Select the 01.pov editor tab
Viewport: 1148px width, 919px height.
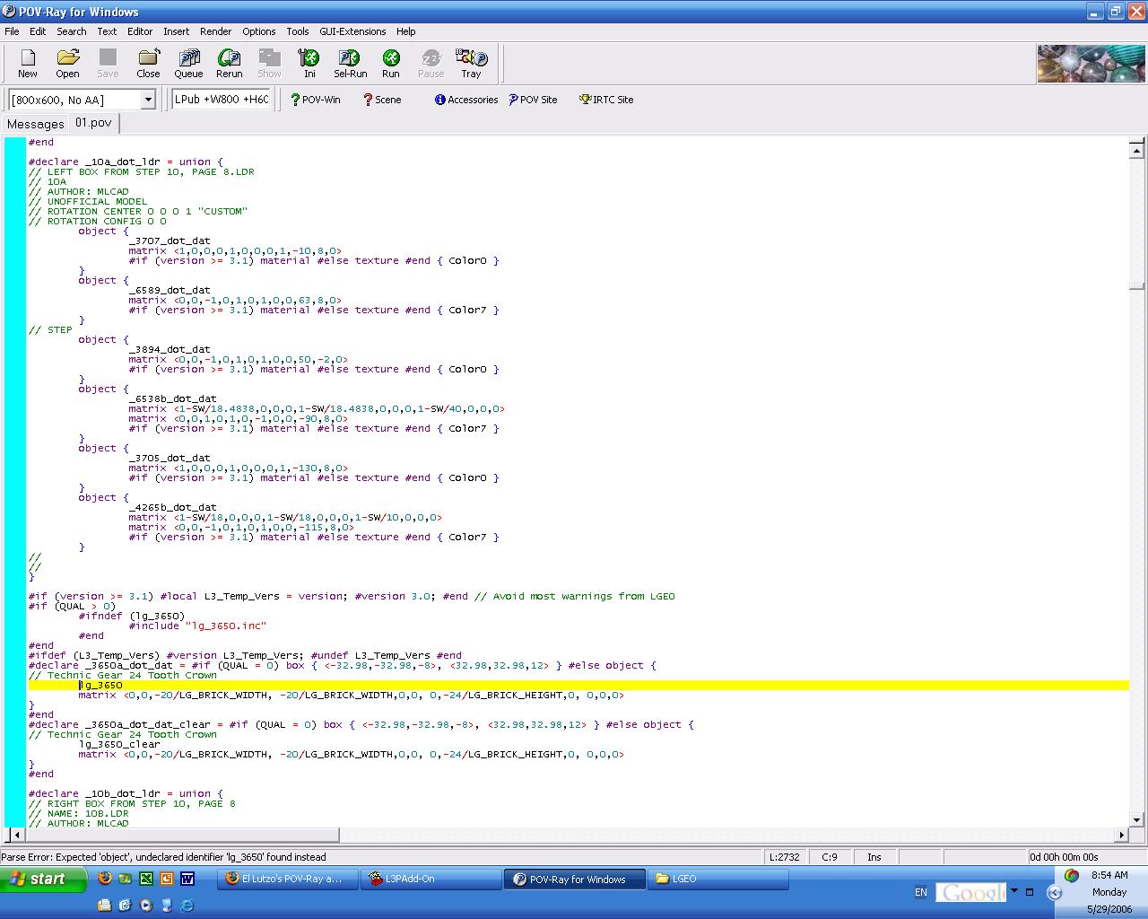coord(93,123)
